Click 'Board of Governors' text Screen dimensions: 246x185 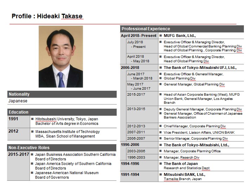click(52, 177)
